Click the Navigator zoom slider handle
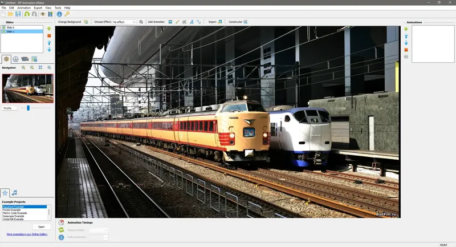The image size is (456, 247). pos(28,108)
